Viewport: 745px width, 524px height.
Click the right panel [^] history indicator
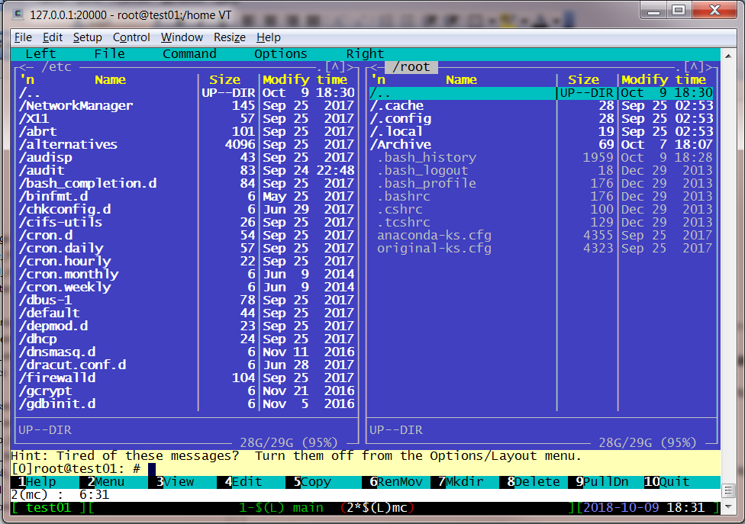coord(694,67)
